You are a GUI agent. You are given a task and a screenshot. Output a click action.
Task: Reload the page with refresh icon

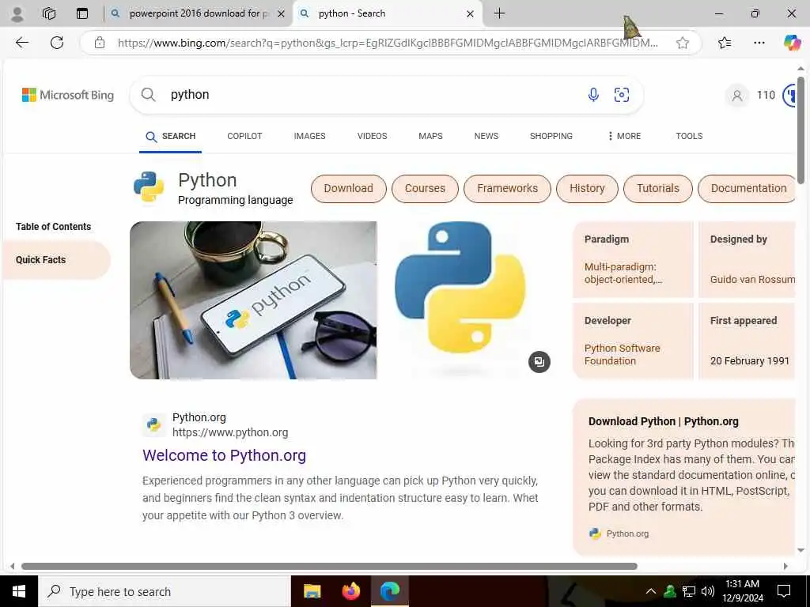click(57, 43)
